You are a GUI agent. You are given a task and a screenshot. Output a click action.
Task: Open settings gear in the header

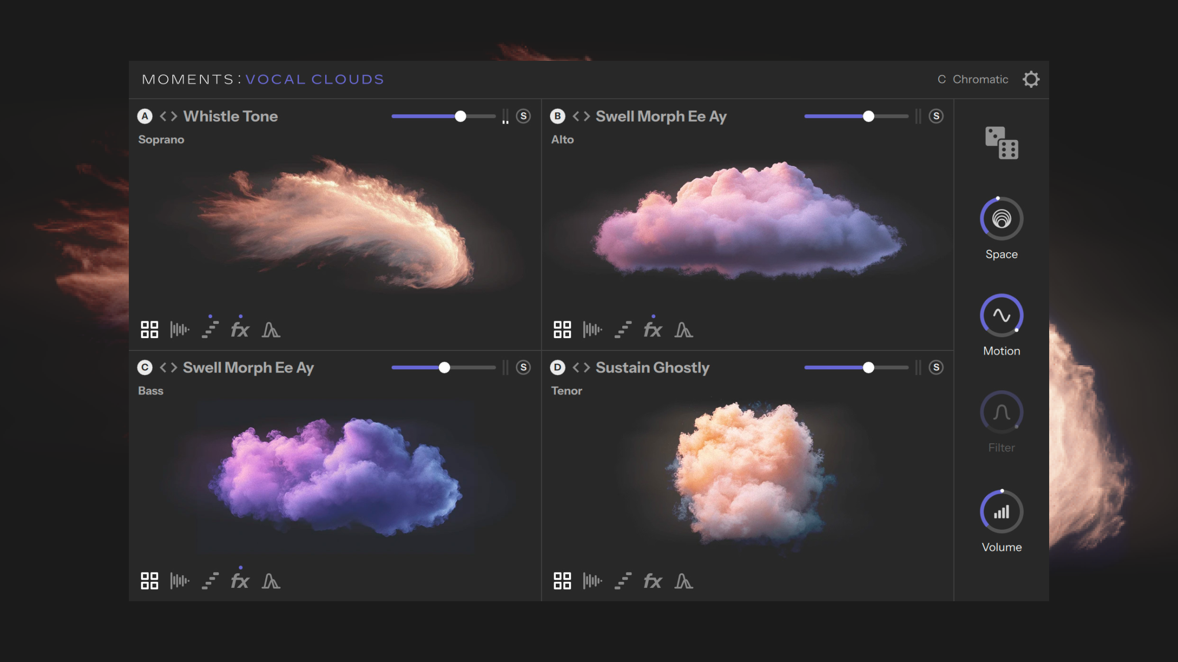[1031, 79]
